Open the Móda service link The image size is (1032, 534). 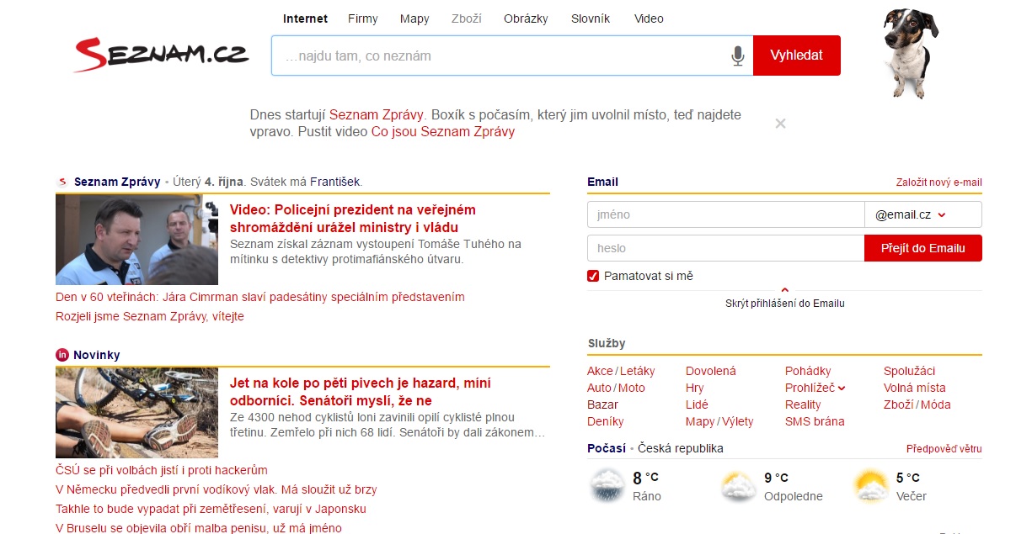(x=936, y=404)
